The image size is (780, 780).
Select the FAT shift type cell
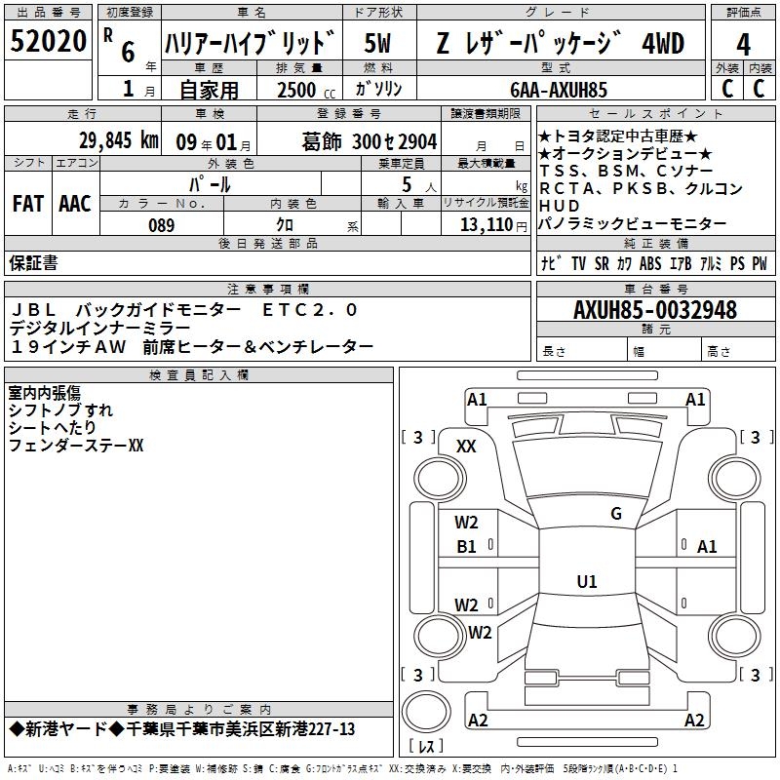click(x=27, y=204)
